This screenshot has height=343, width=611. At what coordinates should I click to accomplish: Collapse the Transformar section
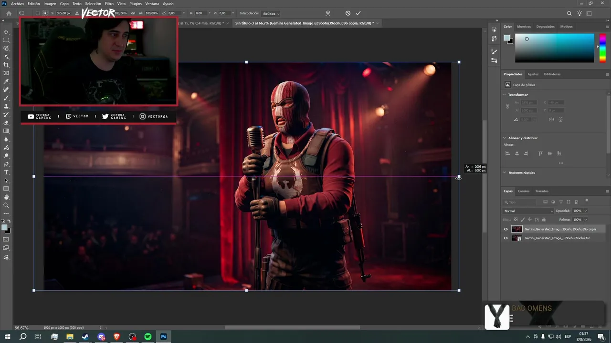click(505, 95)
